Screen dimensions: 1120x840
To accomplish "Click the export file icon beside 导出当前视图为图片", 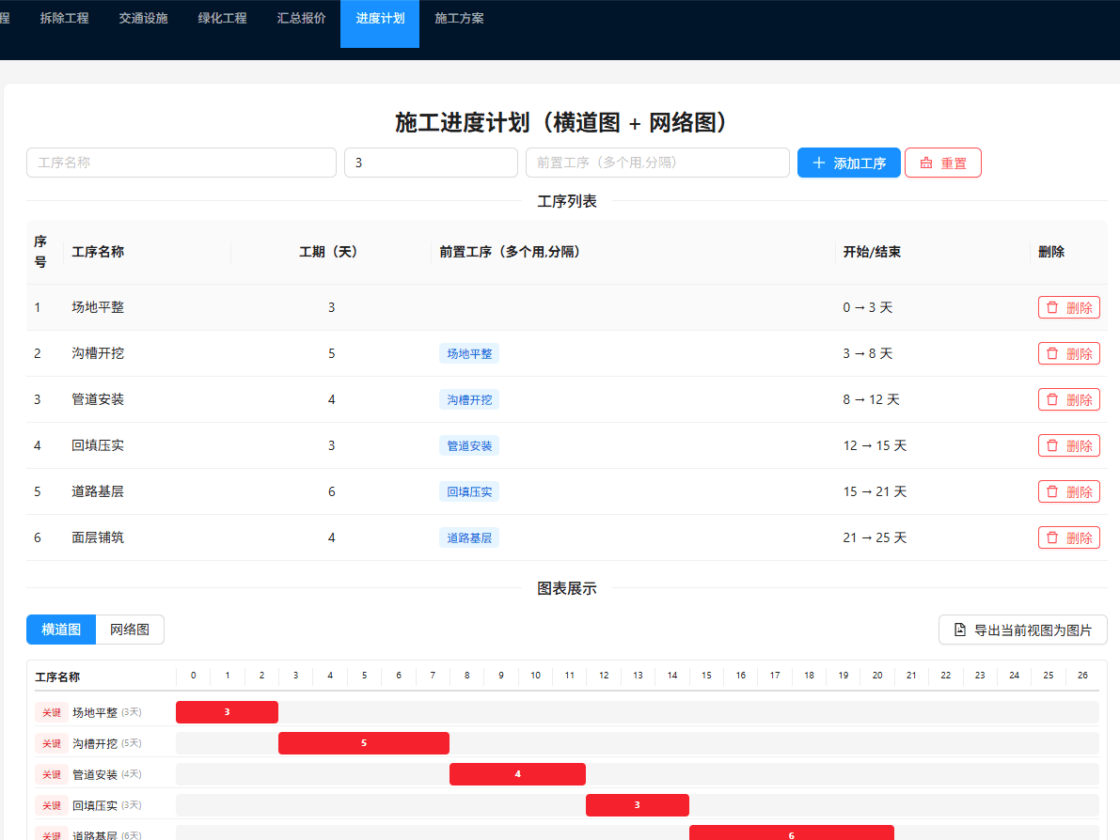I will point(960,630).
